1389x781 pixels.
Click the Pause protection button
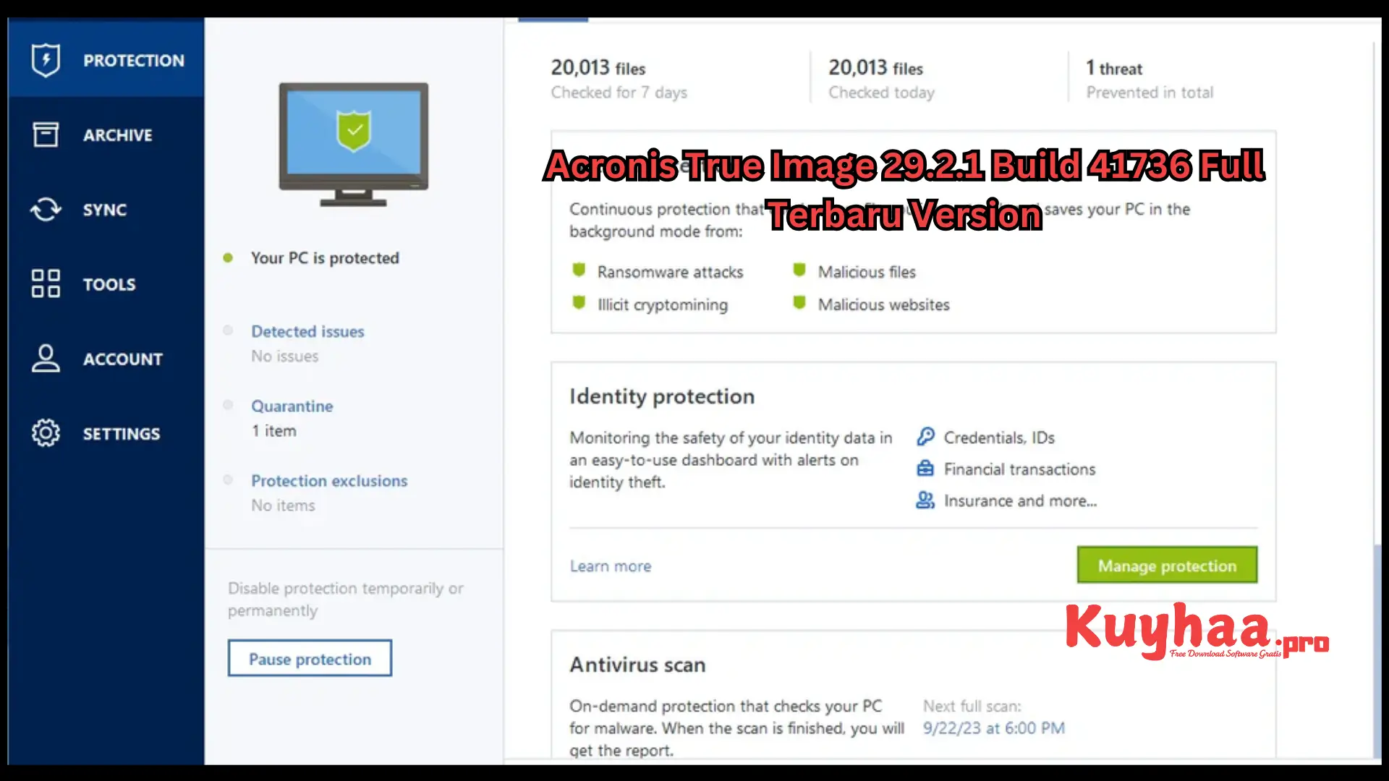pos(310,659)
